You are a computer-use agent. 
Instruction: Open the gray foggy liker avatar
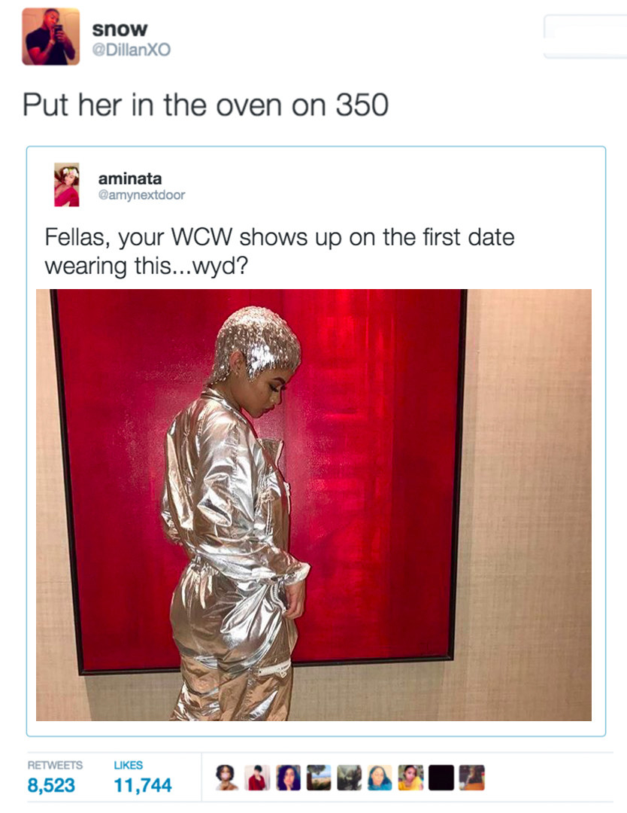pyautogui.click(x=349, y=777)
